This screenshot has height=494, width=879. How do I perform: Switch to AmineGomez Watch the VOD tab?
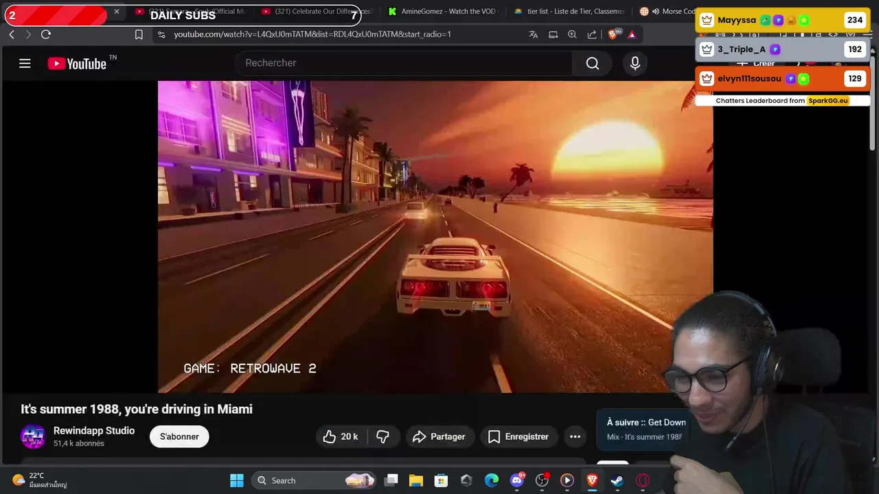(x=443, y=12)
